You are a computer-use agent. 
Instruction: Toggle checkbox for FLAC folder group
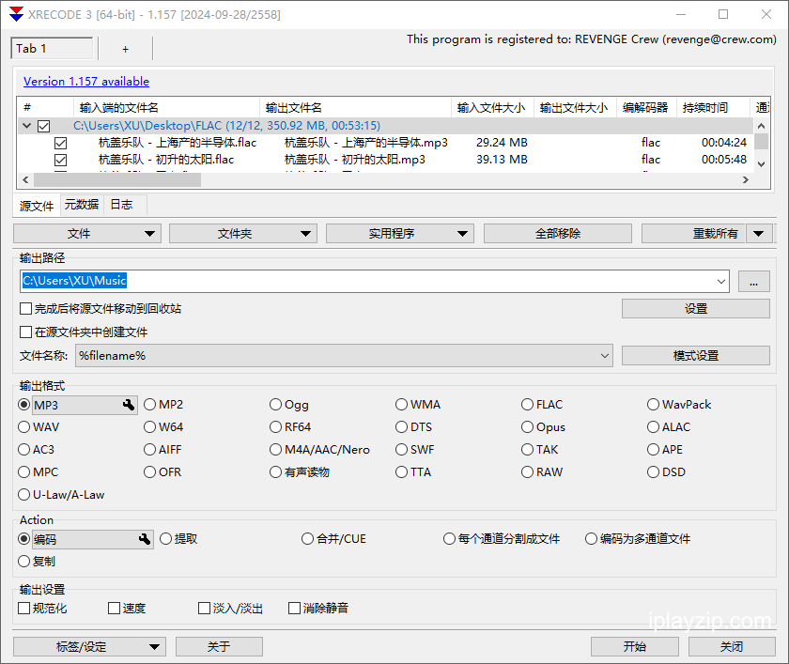pos(44,126)
